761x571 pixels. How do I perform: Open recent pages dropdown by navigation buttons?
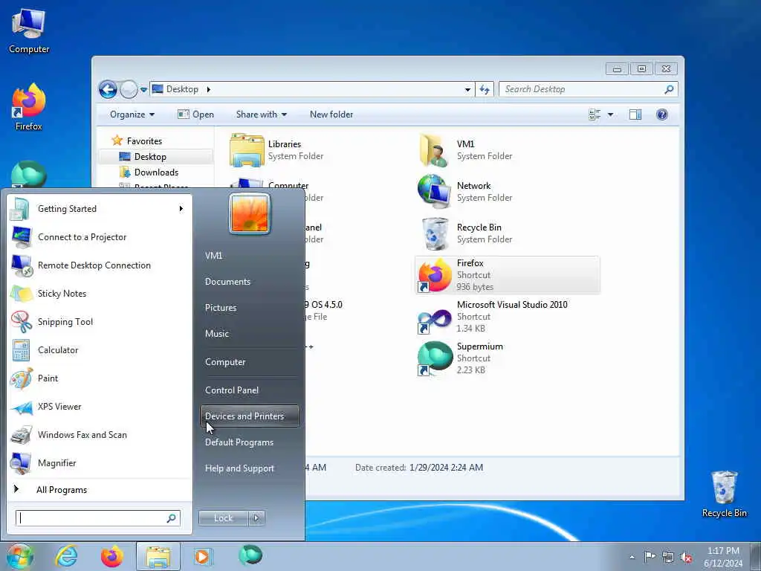[x=143, y=90]
